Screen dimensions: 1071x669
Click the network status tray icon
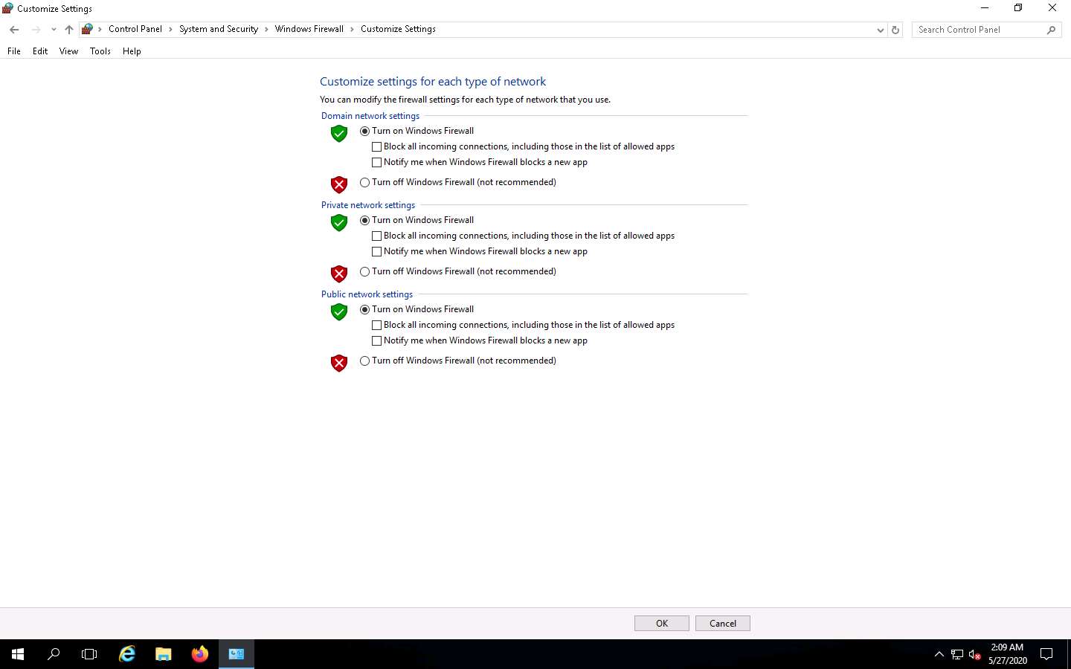pos(957,655)
